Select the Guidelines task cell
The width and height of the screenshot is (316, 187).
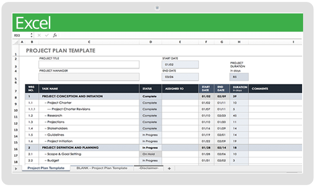click(89, 135)
